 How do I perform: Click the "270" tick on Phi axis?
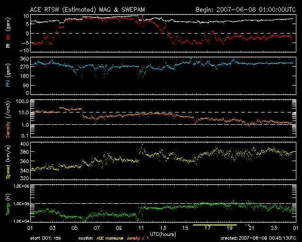pos(25,67)
